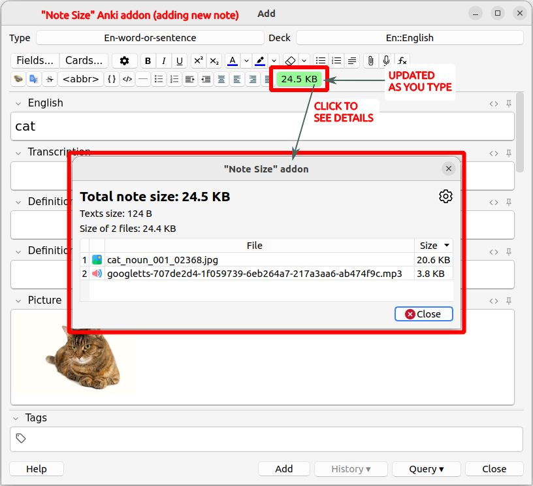Screen dimensions: 533x486
Task: Click the attach file paperclip icon
Action: pyautogui.click(x=370, y=61)
